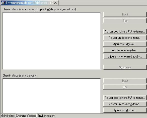Screen dimensions: 147x118
Task: Click Bas button in ws.ext.dirs section
Action: pyautogui.click(x=125, y=21)
